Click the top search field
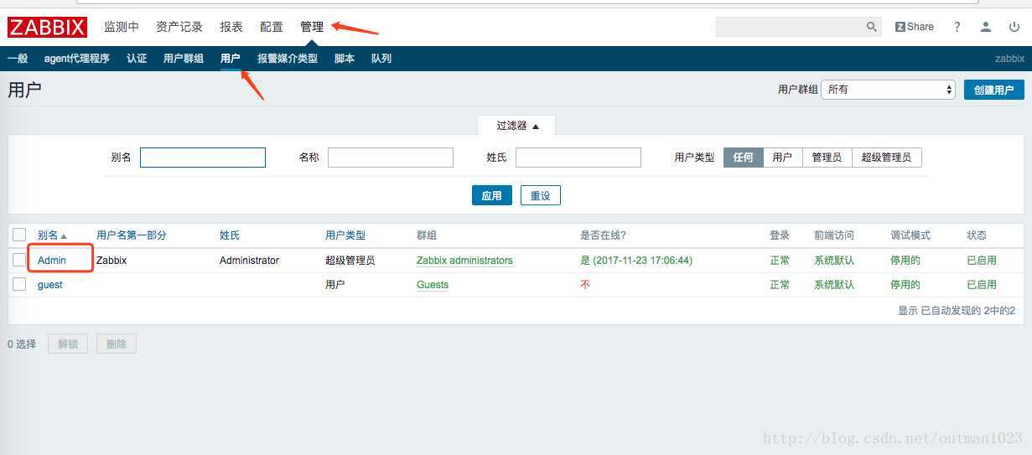Viewport: 1032px width, 455px height. coord(790,27)
